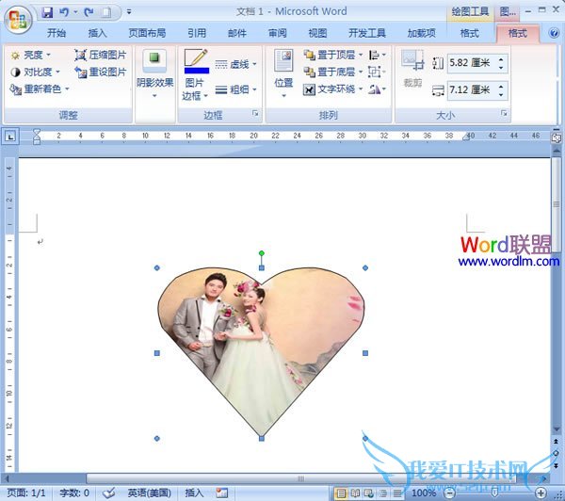Open the rotate objects icon menu

coord(377,89)
